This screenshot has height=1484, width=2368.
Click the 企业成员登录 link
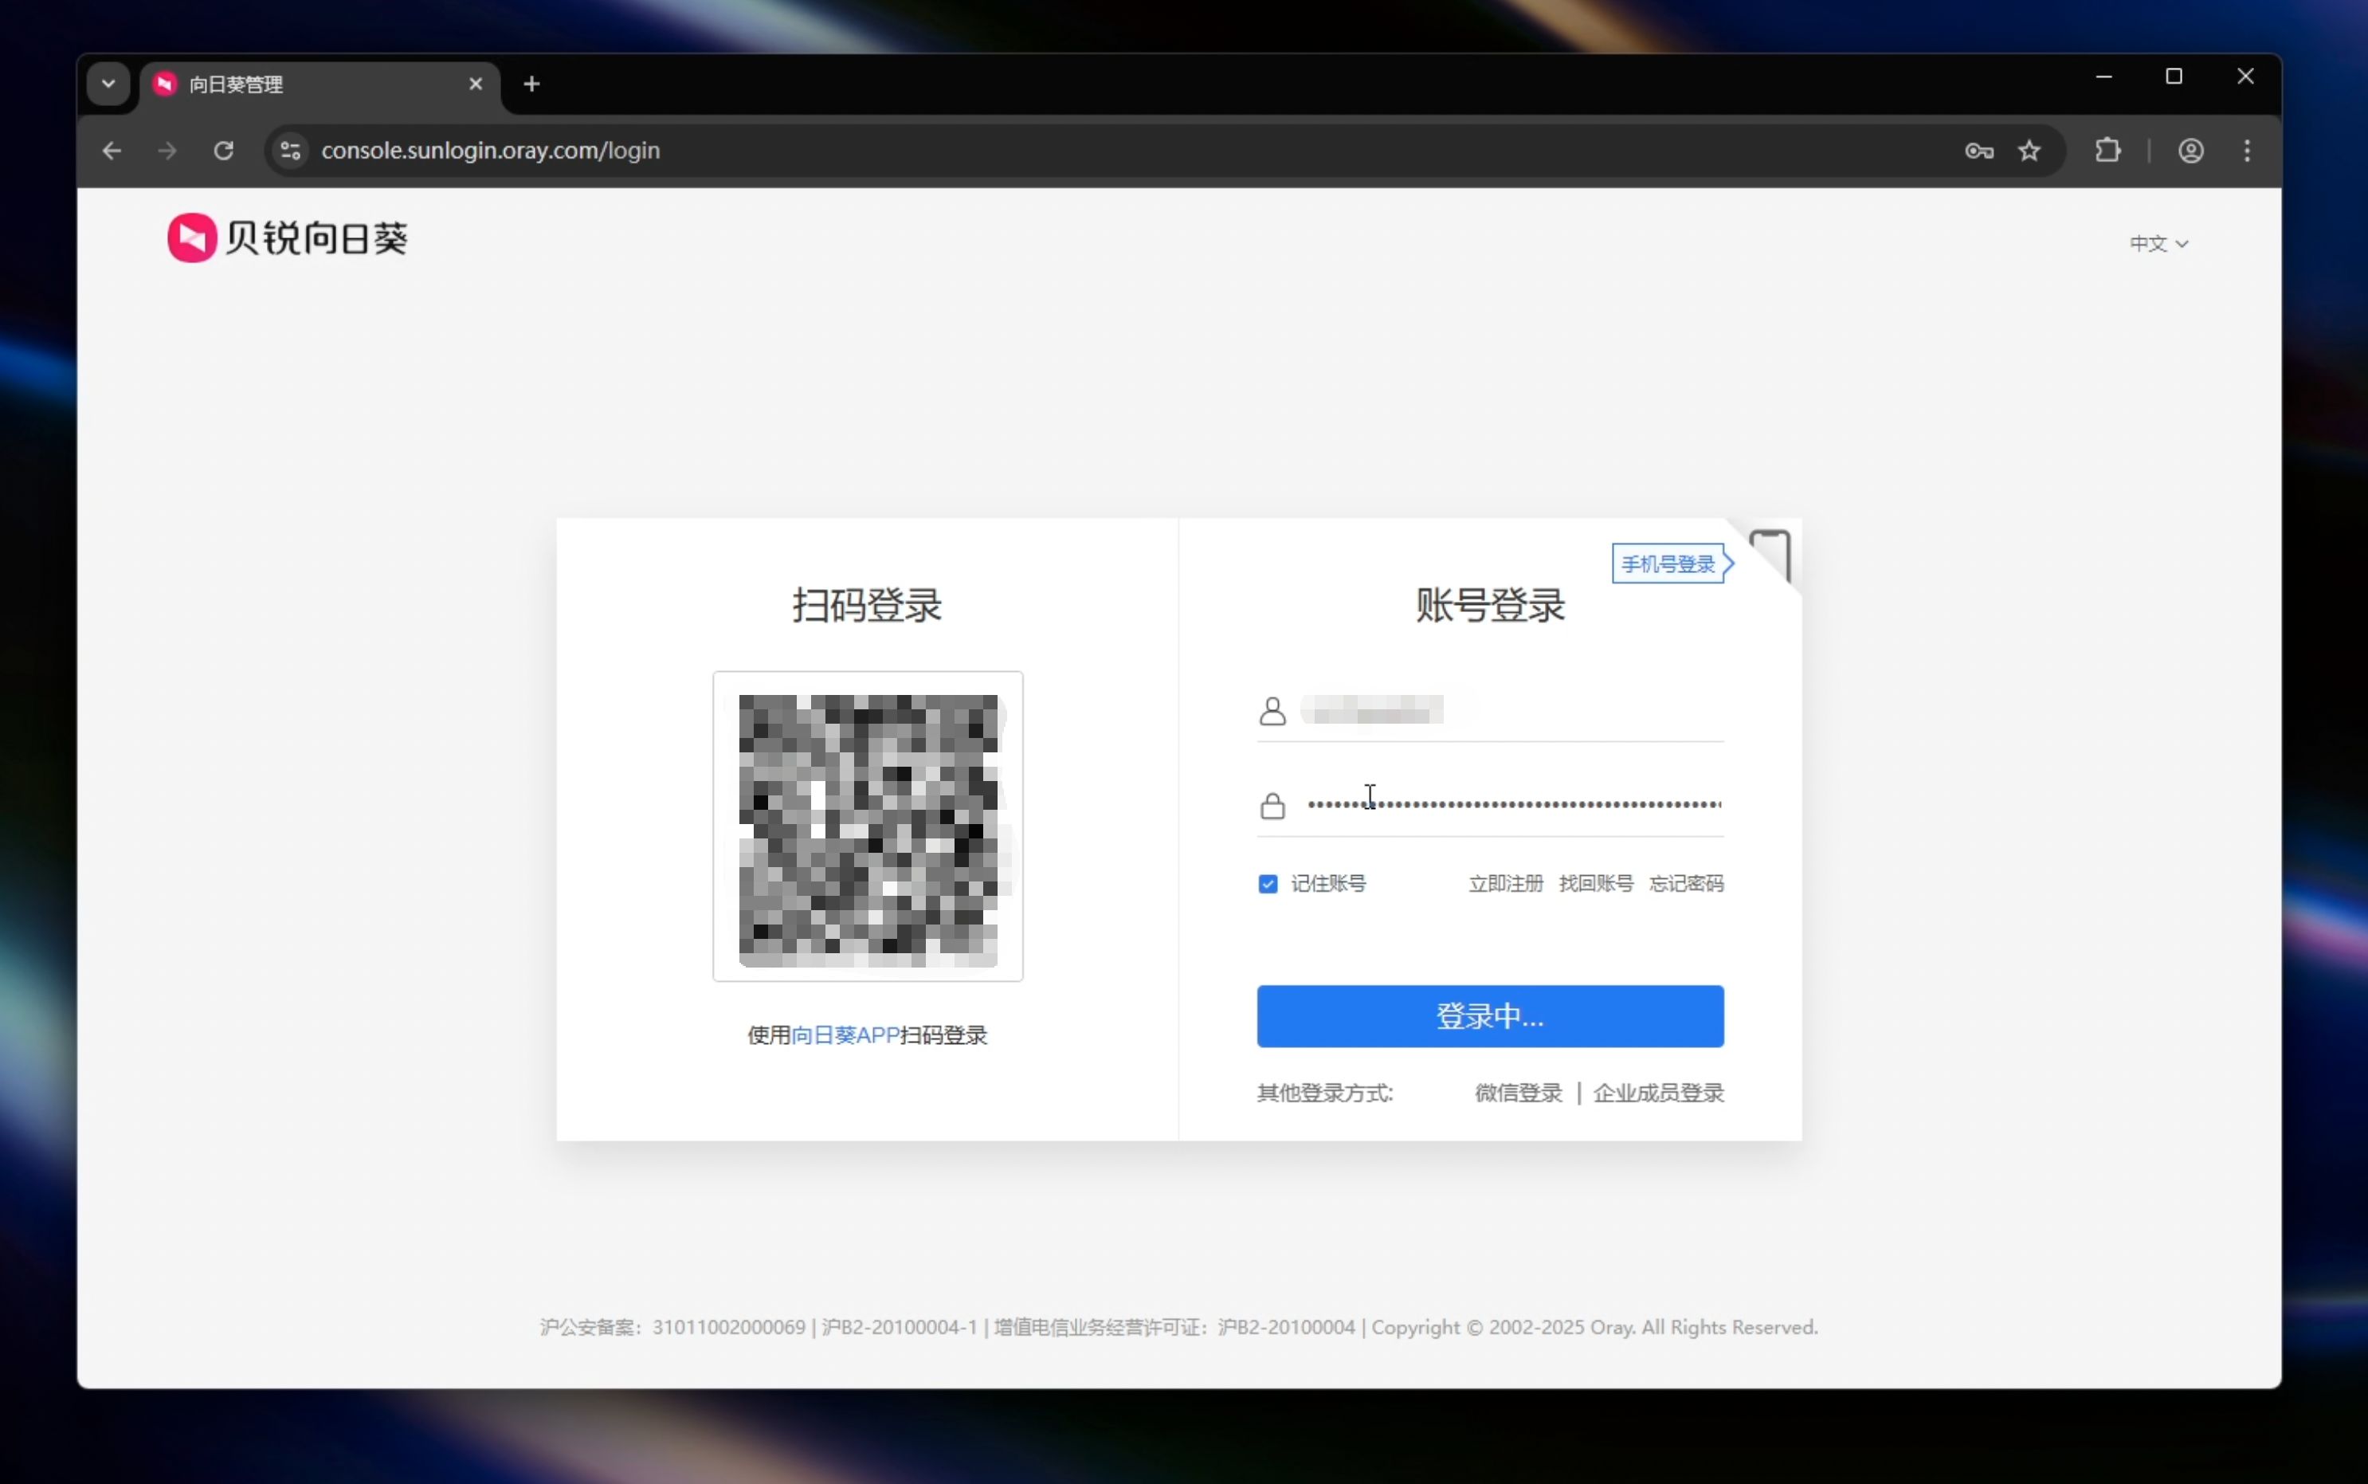[1658, 1093]
